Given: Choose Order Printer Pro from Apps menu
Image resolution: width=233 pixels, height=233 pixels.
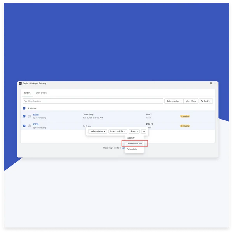Looking at the screenshot, I should (134, 144).
